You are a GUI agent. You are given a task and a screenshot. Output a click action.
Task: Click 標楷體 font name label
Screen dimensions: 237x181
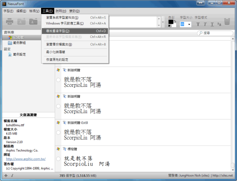coord(72,149)
